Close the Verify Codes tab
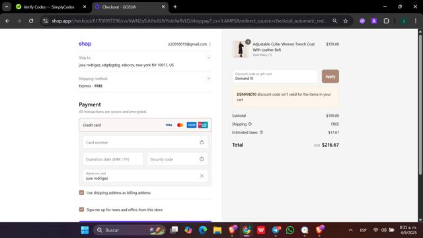The image size is (423, 238). point(85,7)
